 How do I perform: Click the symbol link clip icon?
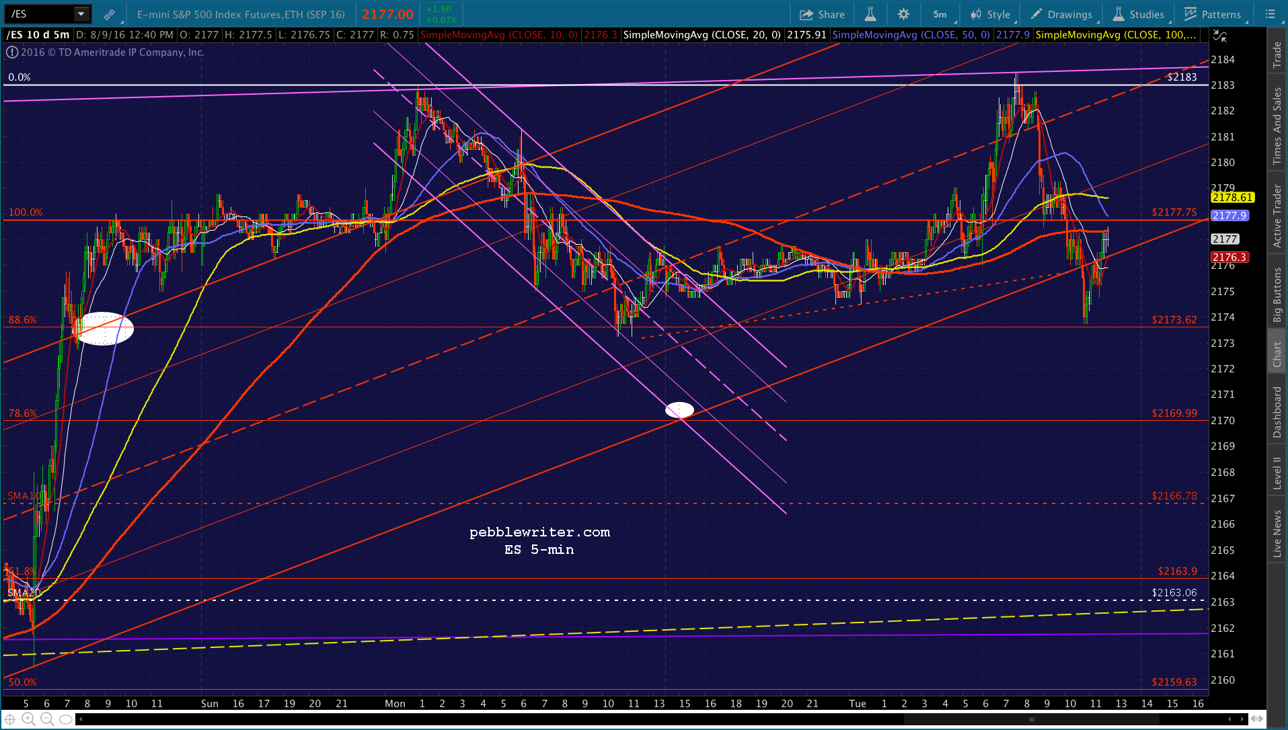(x=109, y=14)
